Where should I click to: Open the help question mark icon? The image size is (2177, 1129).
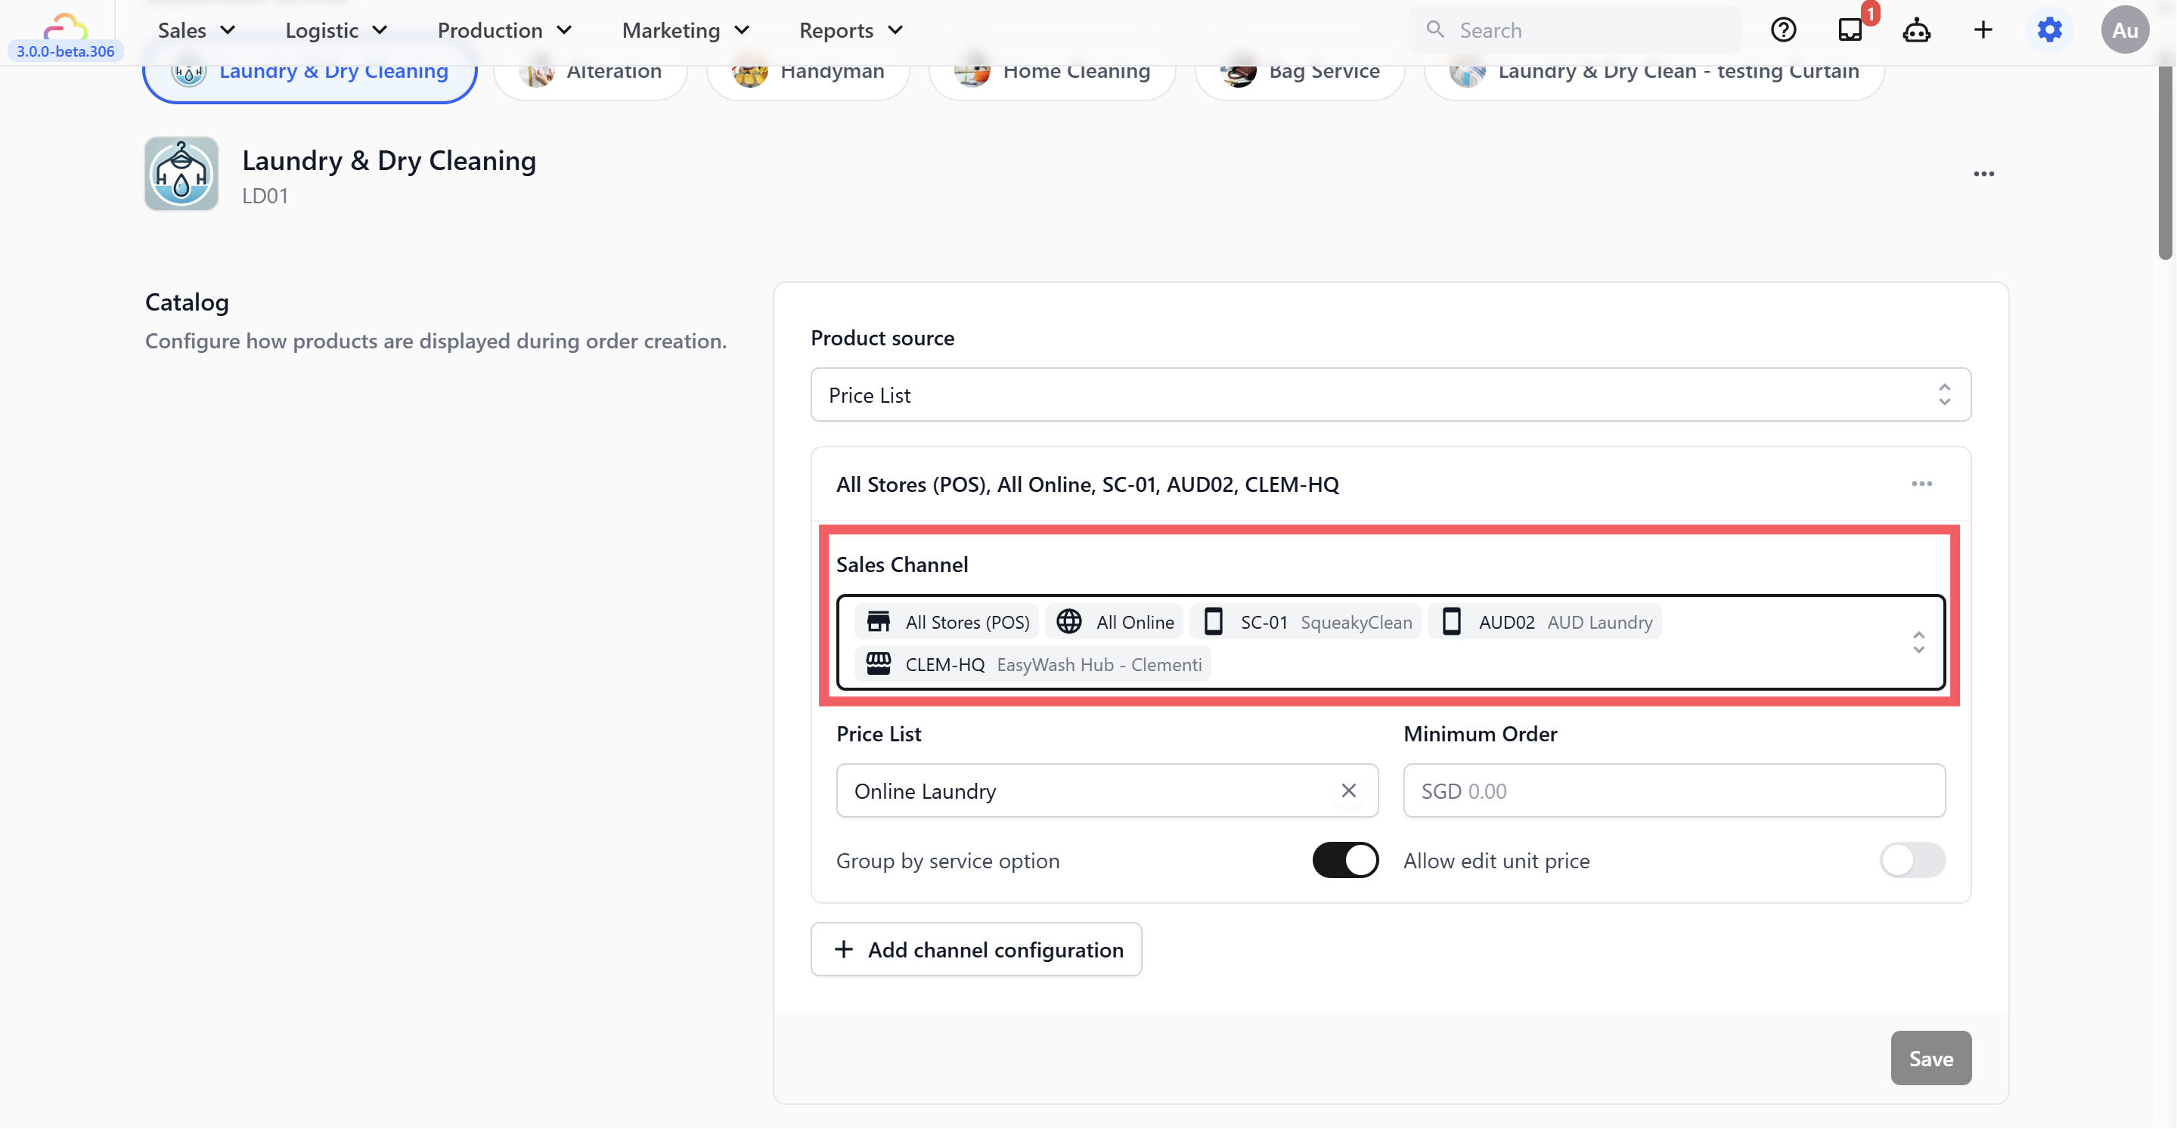click(1782, 30)
